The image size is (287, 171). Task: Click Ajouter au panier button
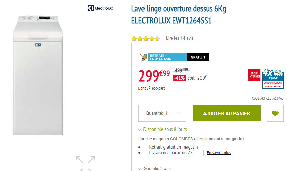pyautogui.click(x=226, y=113)
